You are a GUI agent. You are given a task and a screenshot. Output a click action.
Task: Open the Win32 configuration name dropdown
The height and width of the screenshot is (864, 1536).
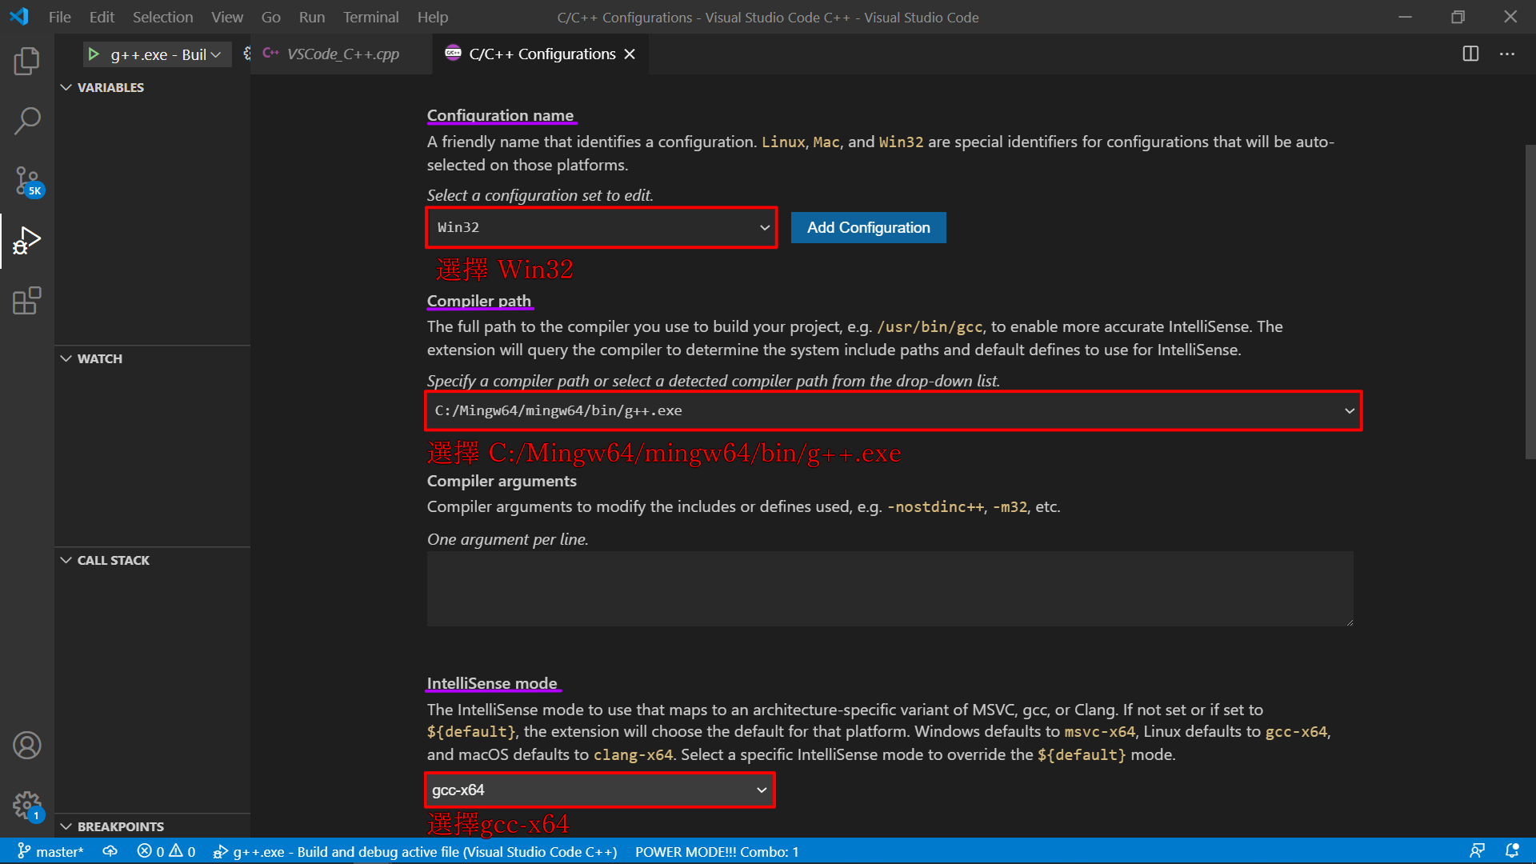pyautogui.click(x=602, y=227)
